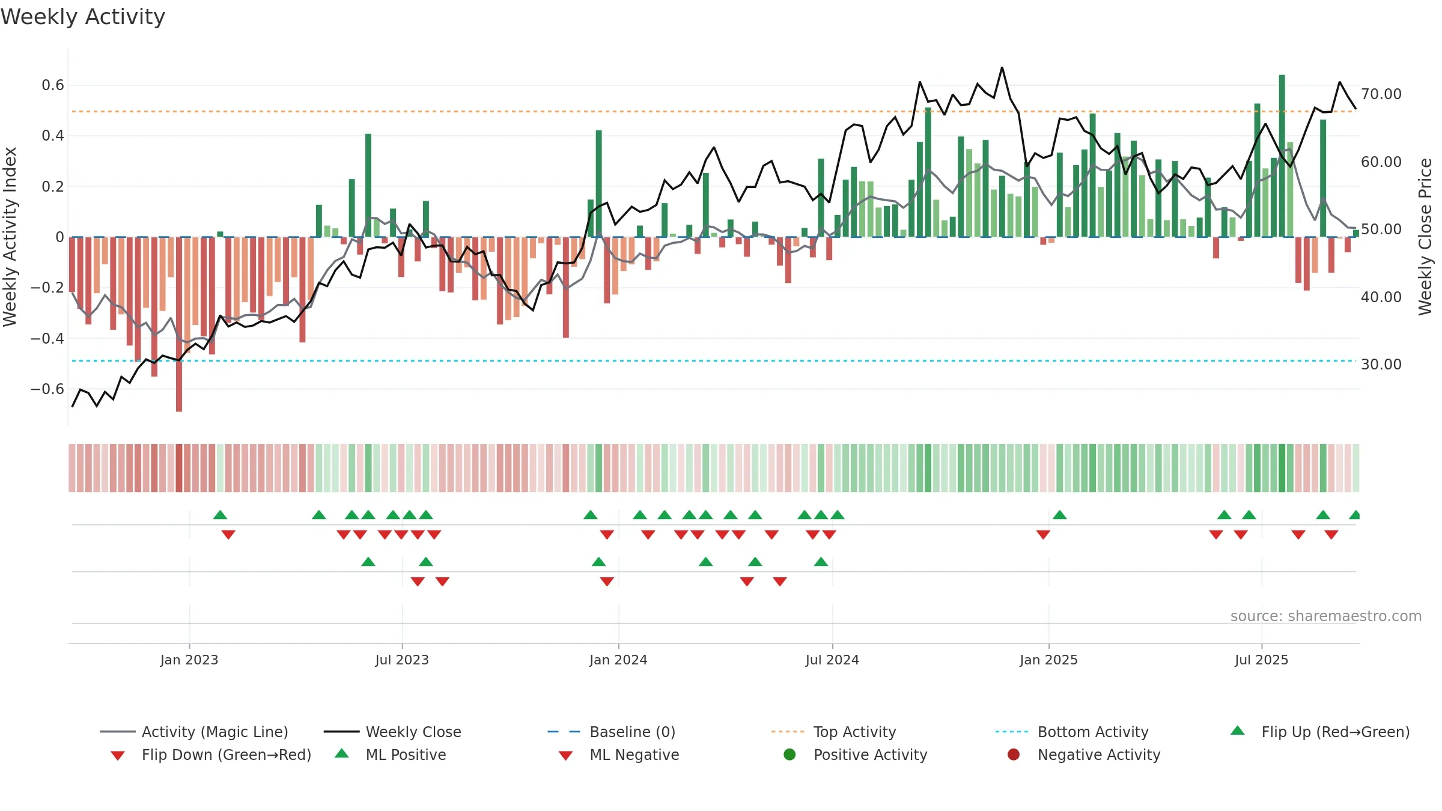Click the last flip-up marker at chart's right edge
This screenshot has width=1442, height=811.
(x=1354, y=515)
